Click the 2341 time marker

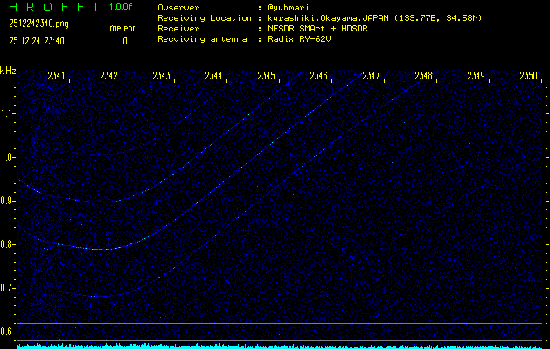[x=56, y=76]
